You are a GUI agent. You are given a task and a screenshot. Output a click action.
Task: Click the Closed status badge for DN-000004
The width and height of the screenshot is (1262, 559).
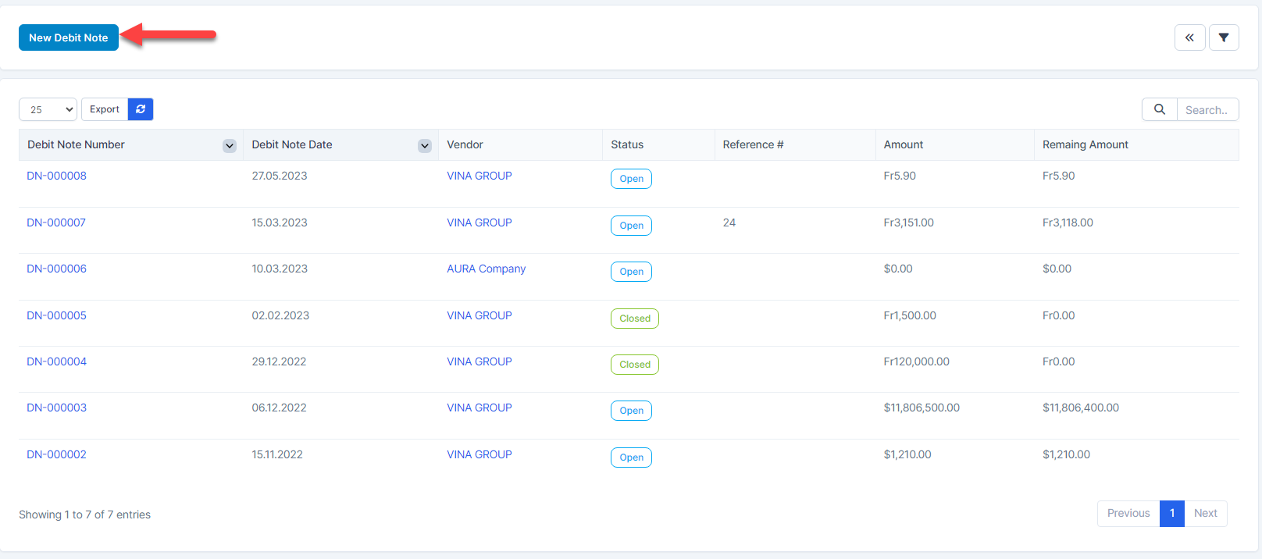pos(634,365)
